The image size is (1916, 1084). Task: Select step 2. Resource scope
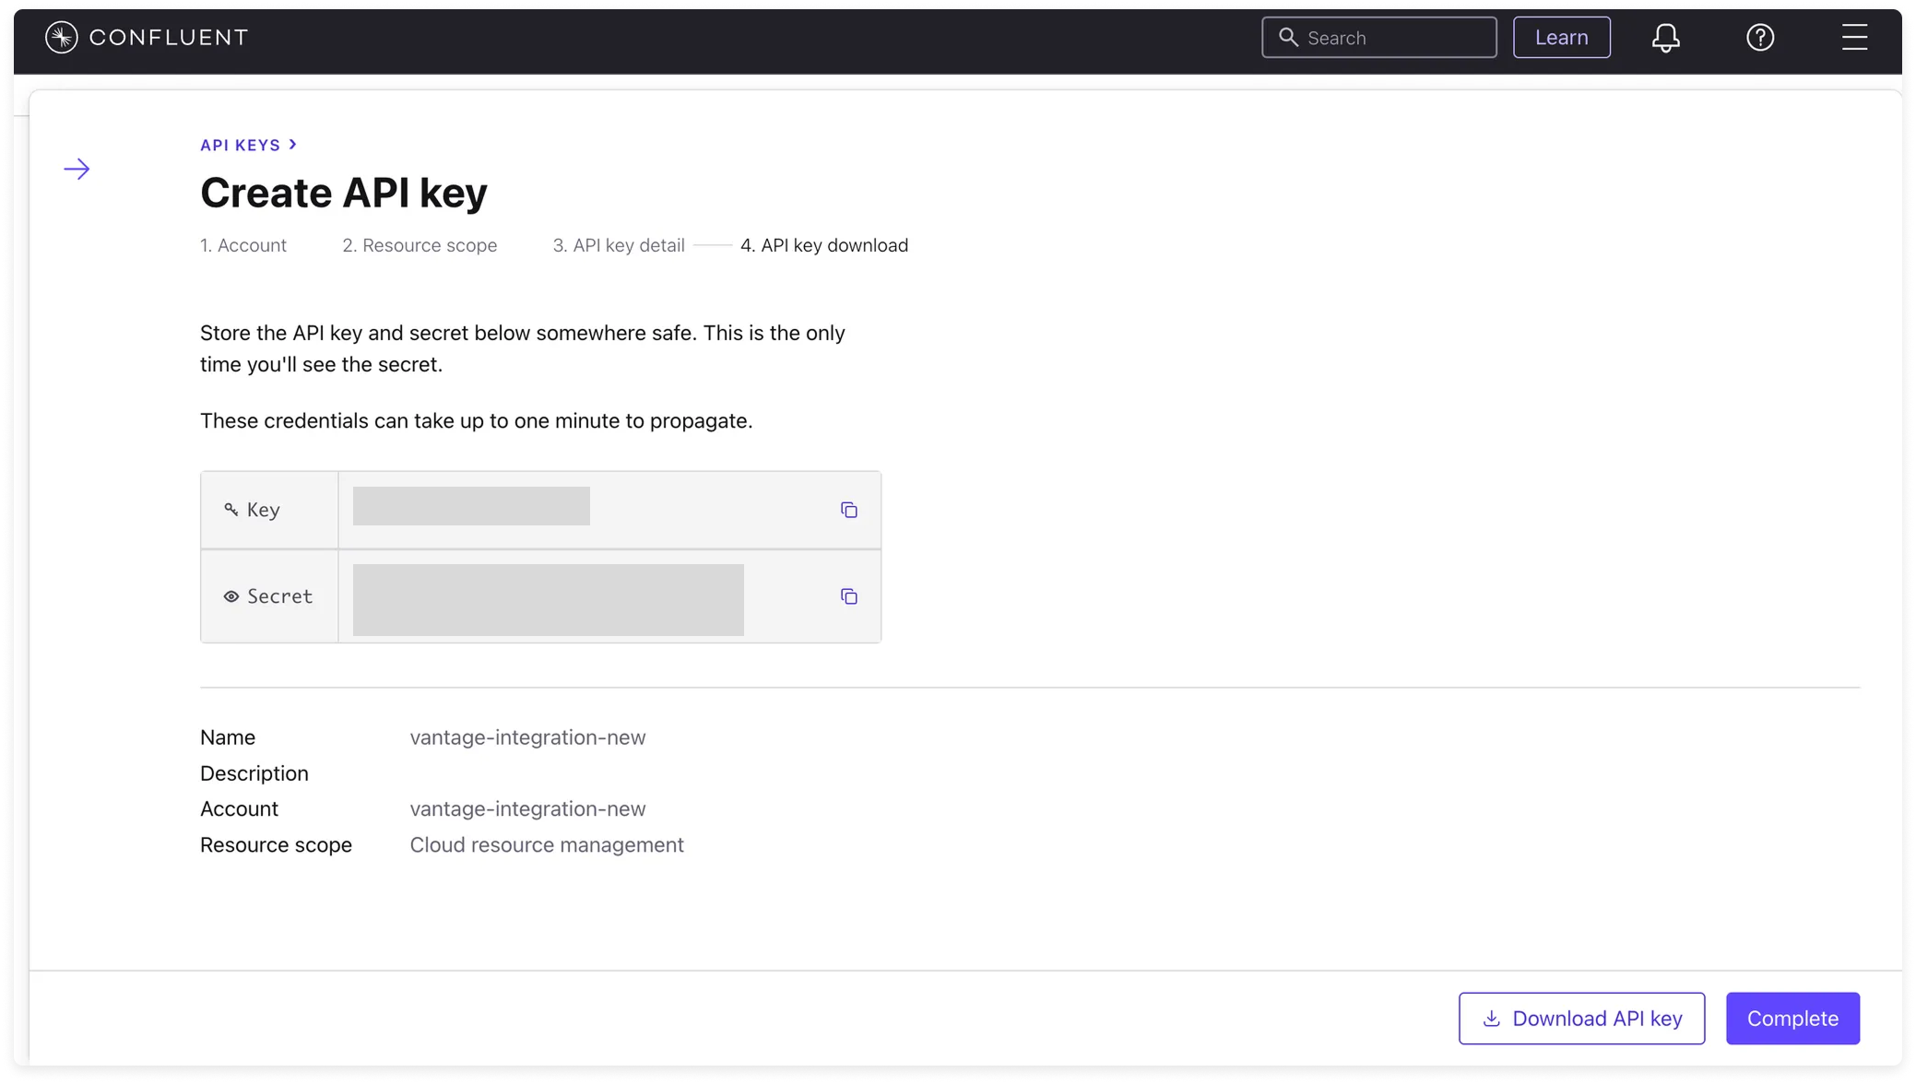pos(420,245)
